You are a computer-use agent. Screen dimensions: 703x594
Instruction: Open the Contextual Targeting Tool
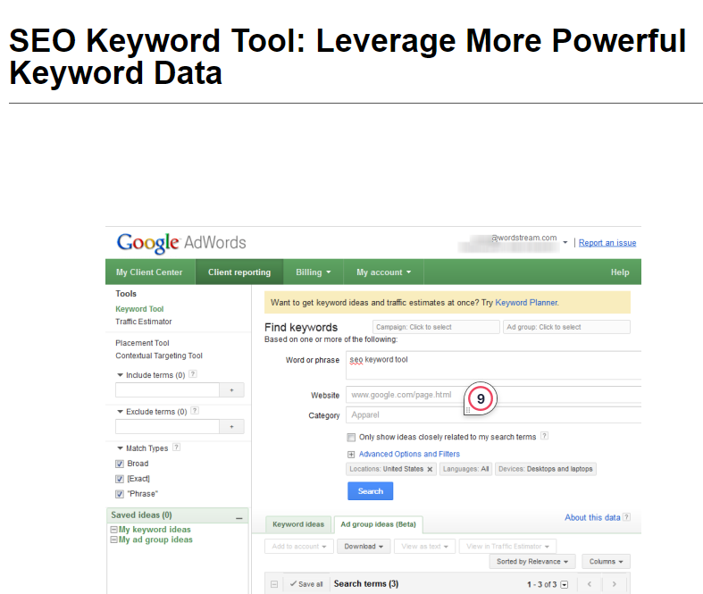click(159, 356)
